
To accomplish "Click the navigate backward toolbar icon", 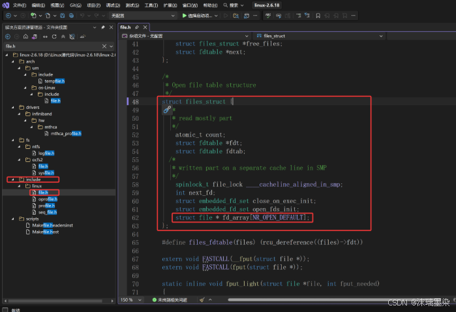I will click(x=8, y=16).
